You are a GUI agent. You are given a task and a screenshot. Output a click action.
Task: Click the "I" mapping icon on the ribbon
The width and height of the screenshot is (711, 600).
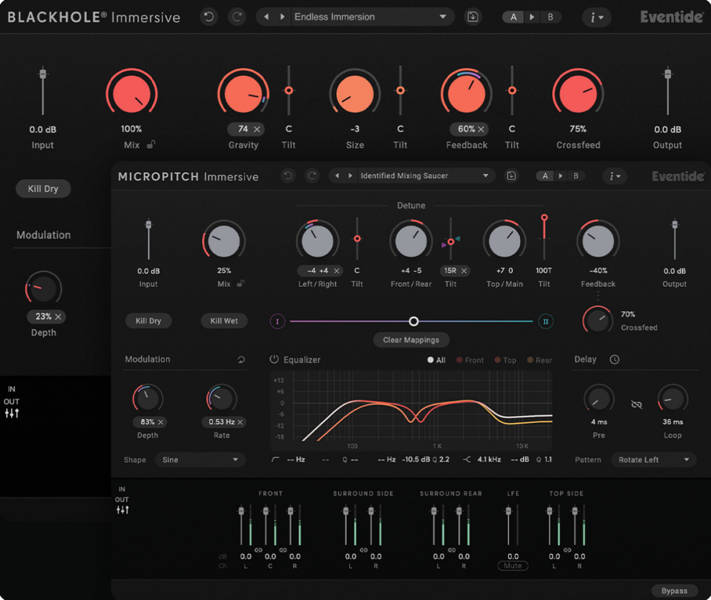click(x=276, y=321)
